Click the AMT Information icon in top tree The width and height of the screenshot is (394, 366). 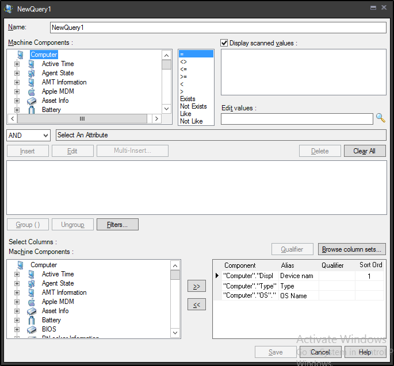[x=31, y=82]
